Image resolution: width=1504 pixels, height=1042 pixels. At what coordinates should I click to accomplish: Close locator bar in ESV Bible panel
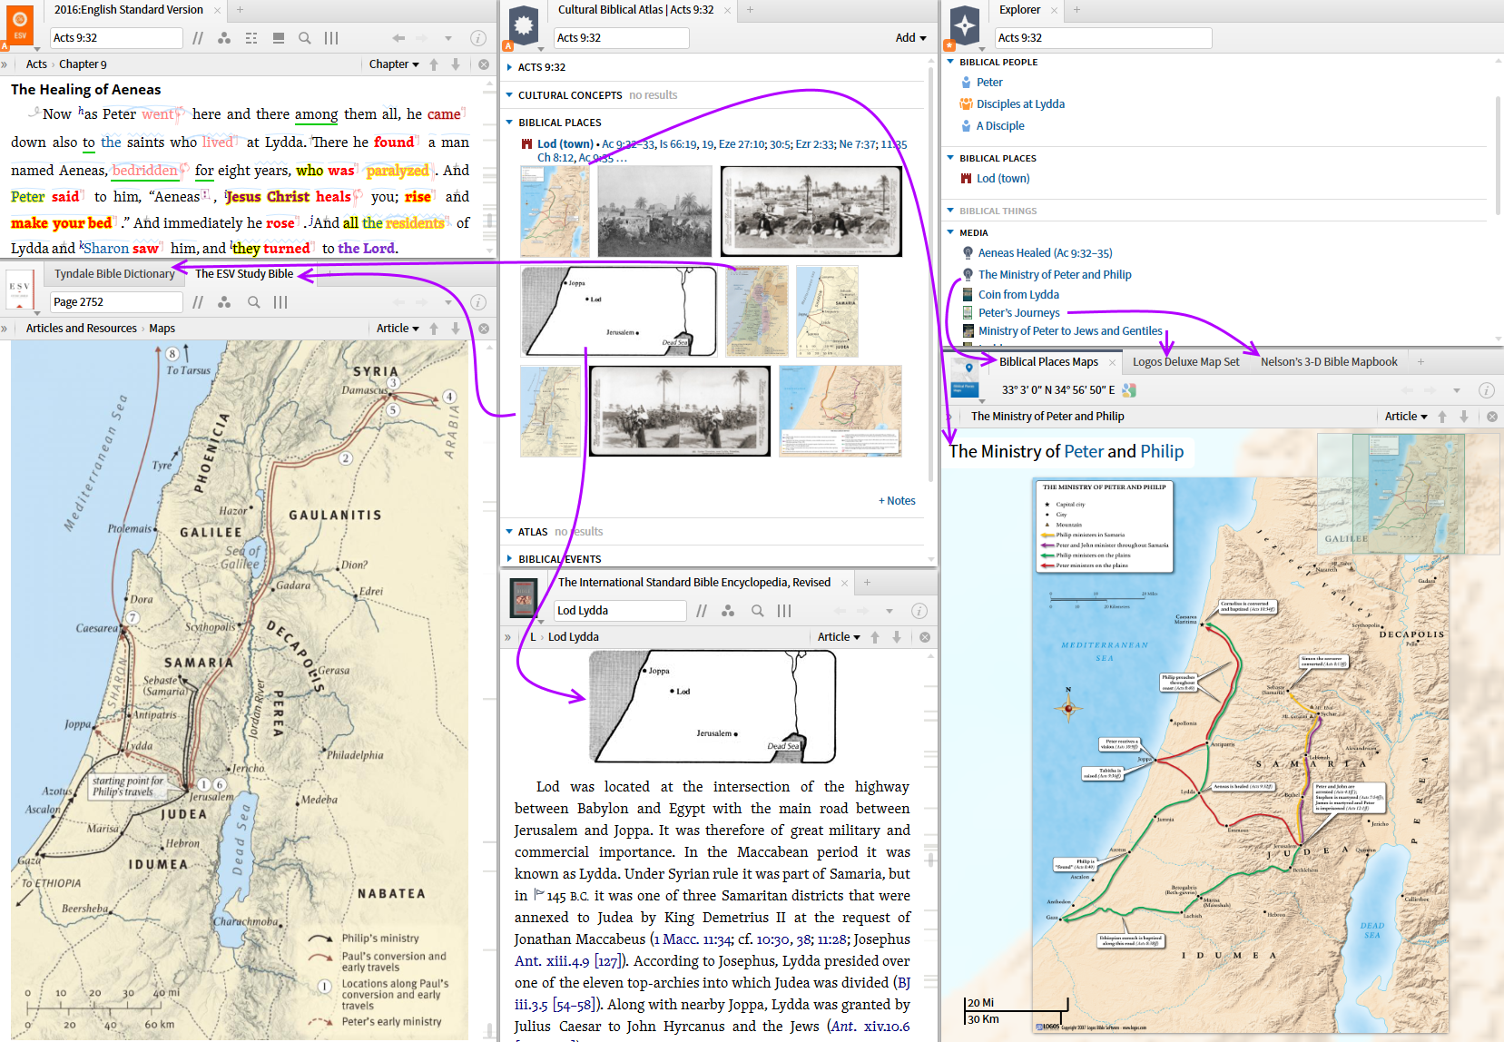484,64
